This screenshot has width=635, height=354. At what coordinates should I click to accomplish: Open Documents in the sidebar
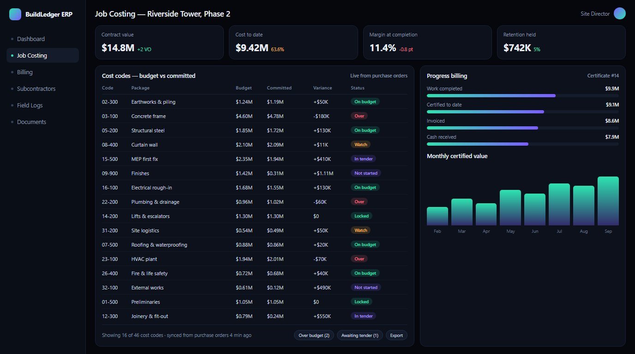[42, 122]
